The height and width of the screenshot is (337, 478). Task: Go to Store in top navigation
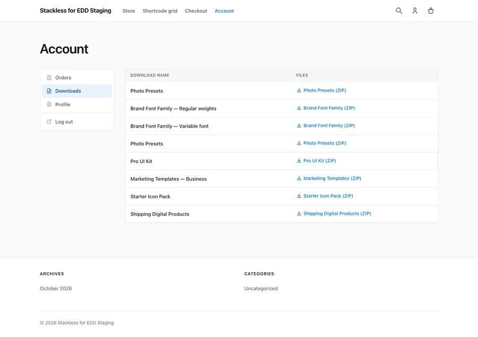coord(129,11)
